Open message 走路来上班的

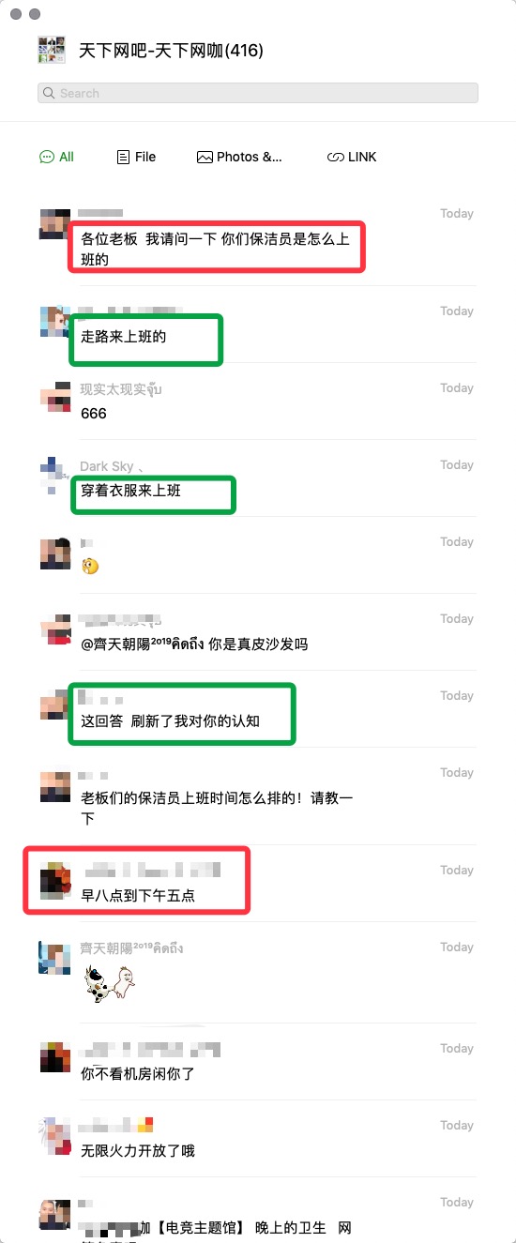point(124,336)
